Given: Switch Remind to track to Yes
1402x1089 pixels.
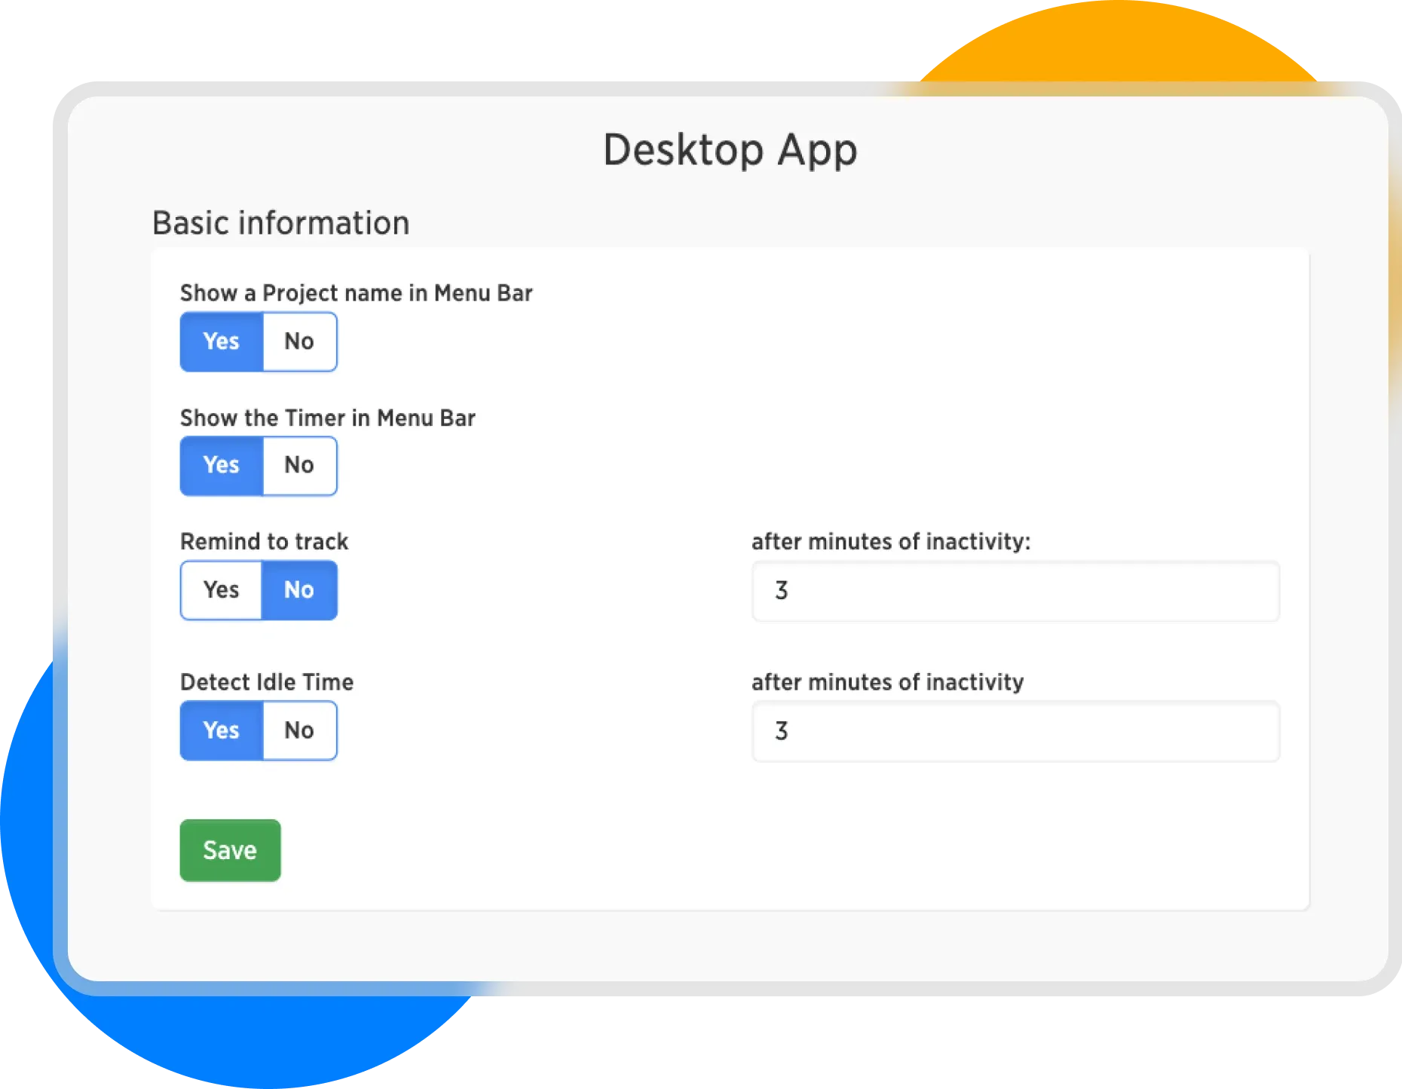Looking at the screenshot, I should pyautogui.click(x=221, y=590).
